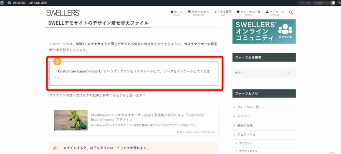
Task: Click the ログインすると notice text
Action: (x=106, y=148)
